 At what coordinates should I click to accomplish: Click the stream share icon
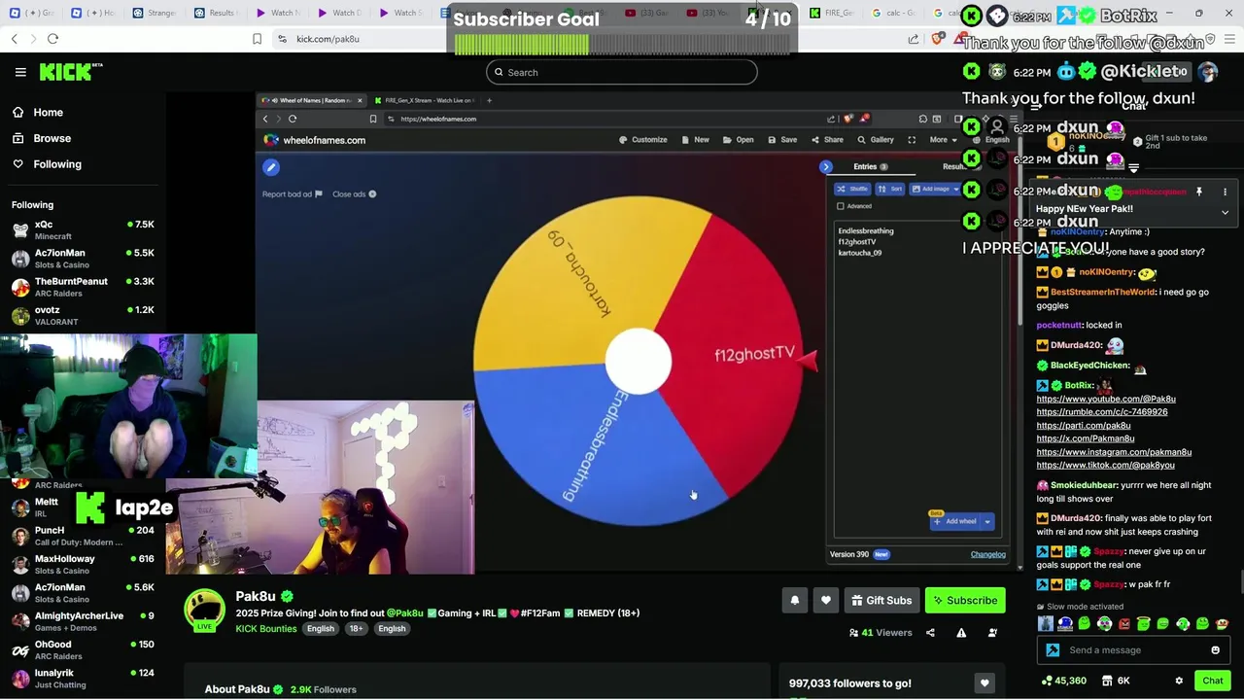point(930,633)
